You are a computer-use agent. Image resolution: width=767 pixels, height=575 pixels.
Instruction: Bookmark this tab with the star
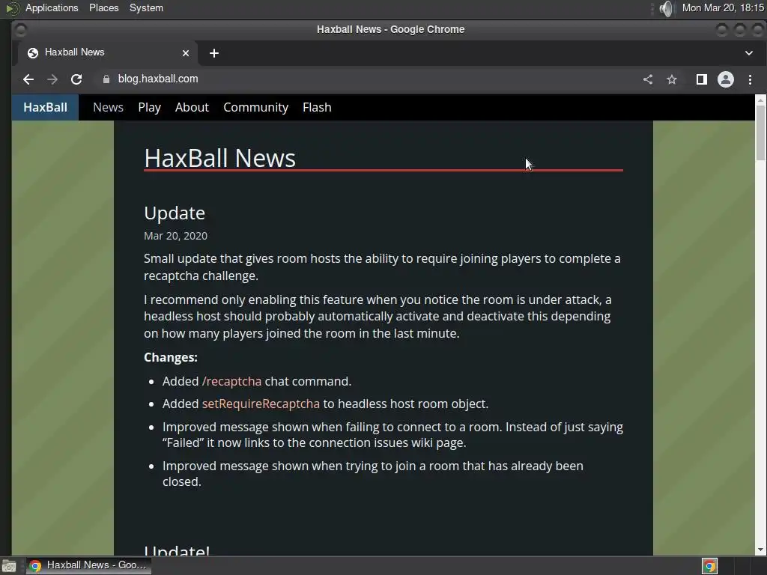pyautogui.click(x=672, y=79)
